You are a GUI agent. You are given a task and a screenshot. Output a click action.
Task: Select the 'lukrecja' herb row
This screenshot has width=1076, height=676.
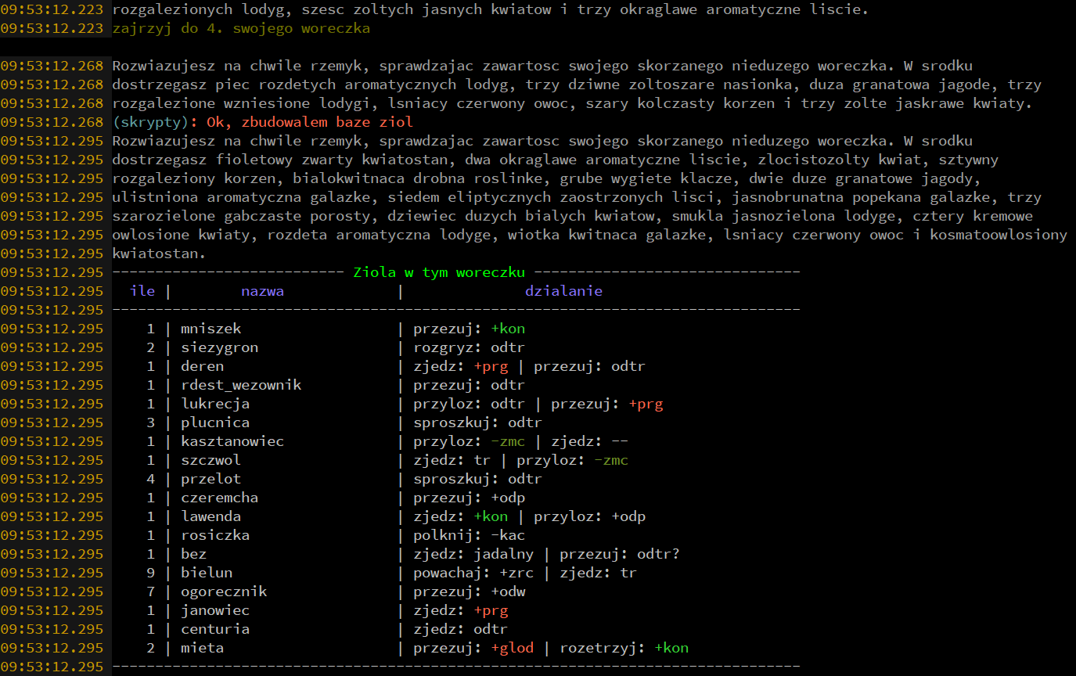tap(217, 403)
